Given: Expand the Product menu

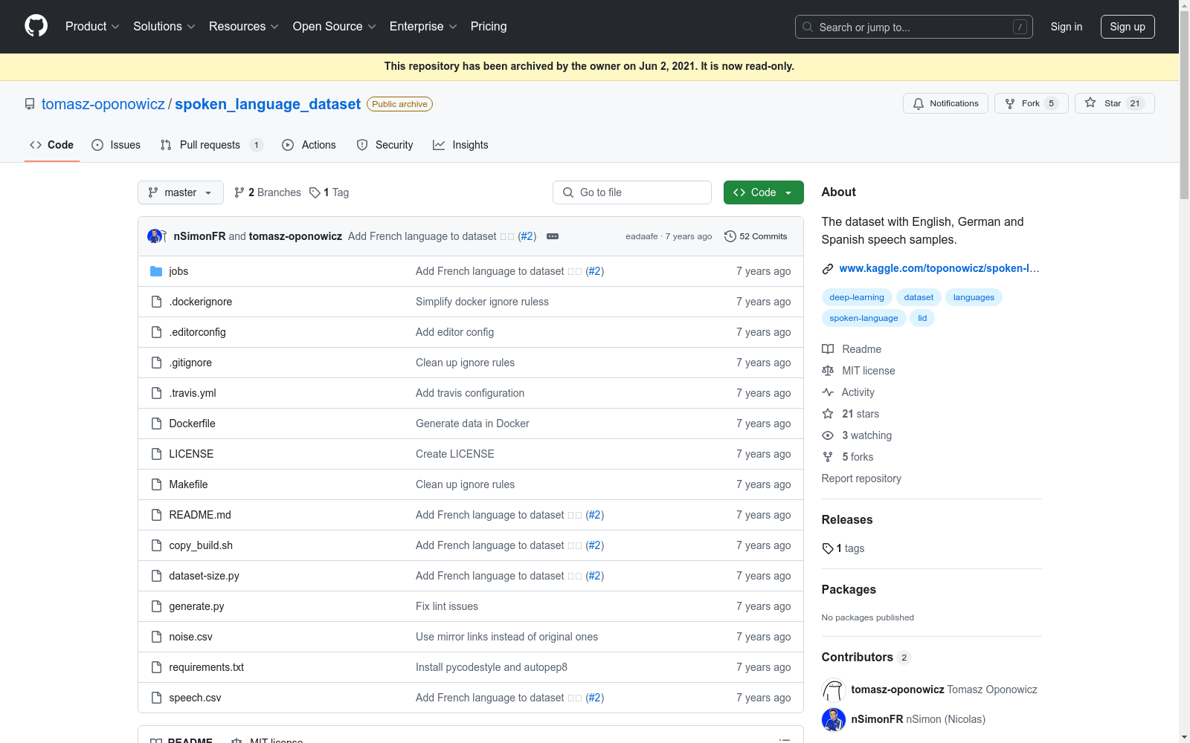Looking at the screenshot, I should tap(92, 27).
